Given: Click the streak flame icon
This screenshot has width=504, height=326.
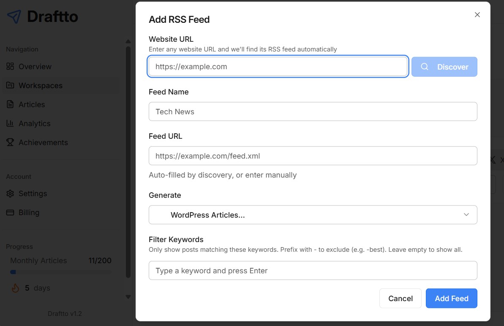Looking at the screenshot, I should point(15,288).
